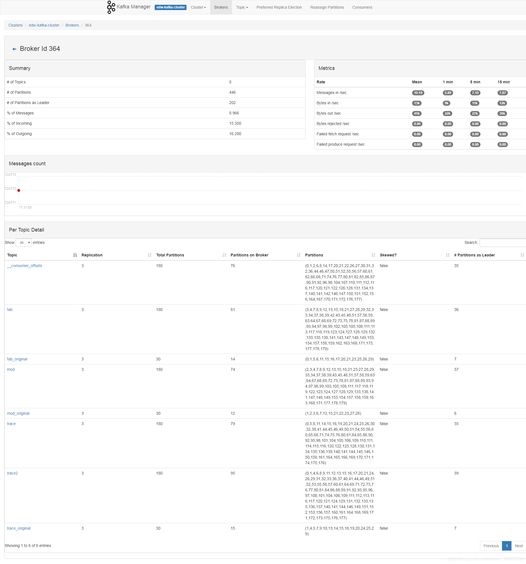Click the # of Partitions value 446
The height and width of the screenshot is (564, 526).
(232, 93)
